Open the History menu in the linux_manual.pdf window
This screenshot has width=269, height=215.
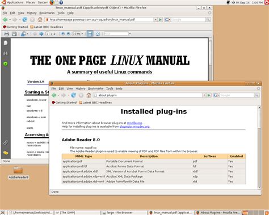[32, 13]
